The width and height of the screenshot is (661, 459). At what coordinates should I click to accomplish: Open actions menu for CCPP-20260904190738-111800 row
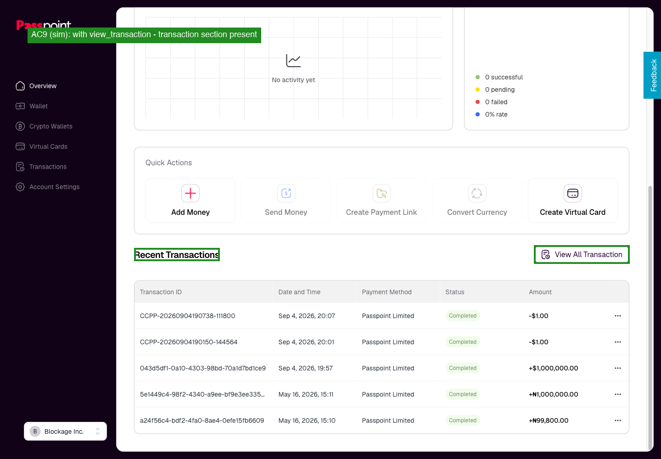point(618,316)
